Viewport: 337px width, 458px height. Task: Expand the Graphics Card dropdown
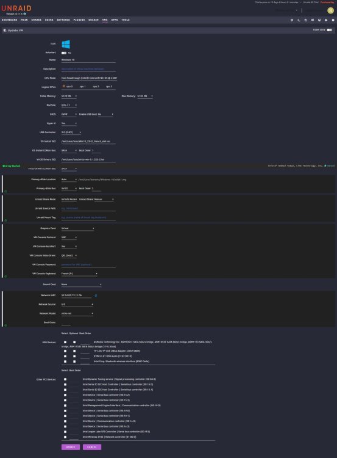click(x=77, y=228)
